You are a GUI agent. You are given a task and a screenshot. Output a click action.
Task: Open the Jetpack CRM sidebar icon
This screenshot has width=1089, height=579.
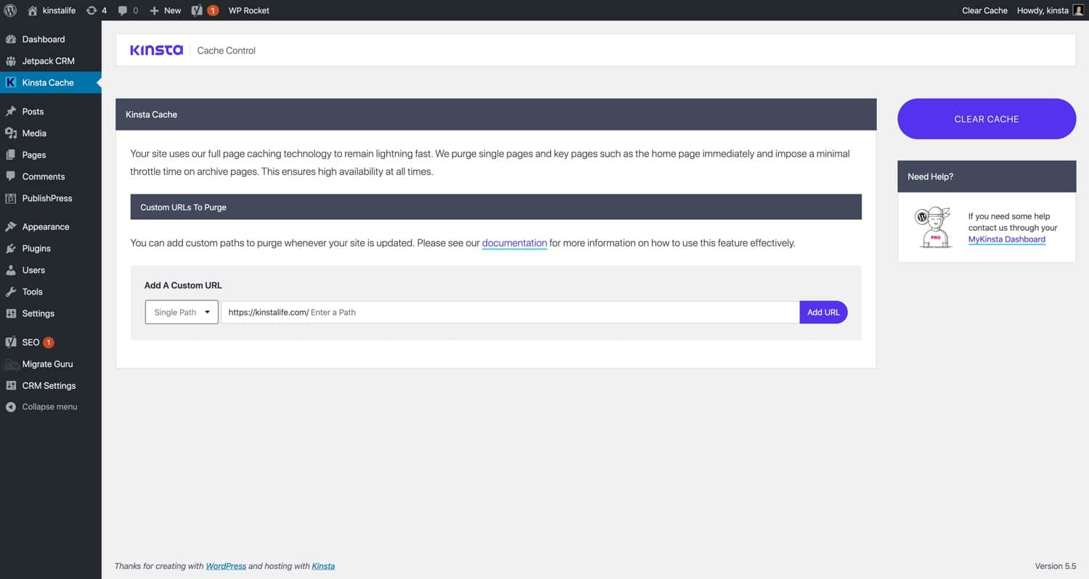(12, 61)
